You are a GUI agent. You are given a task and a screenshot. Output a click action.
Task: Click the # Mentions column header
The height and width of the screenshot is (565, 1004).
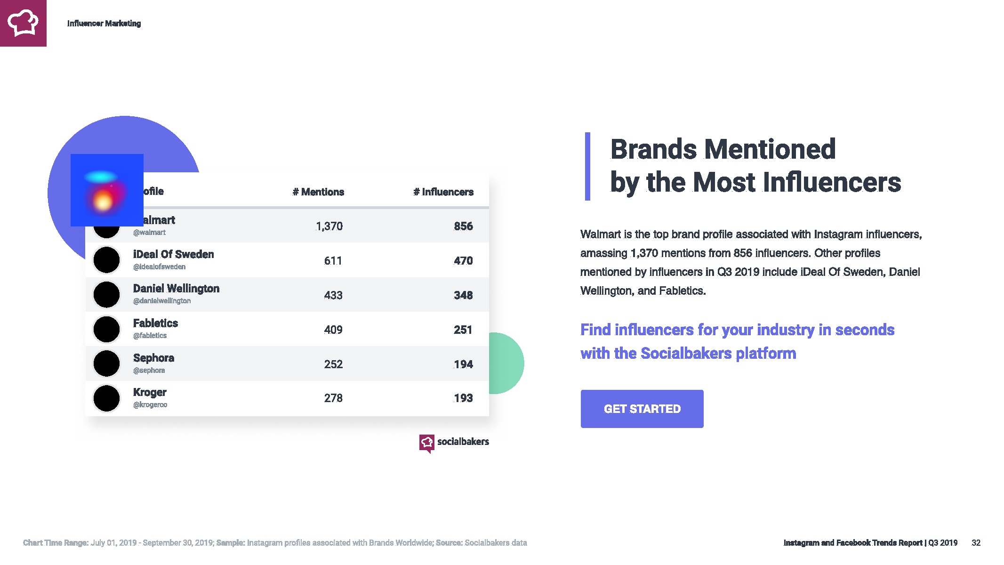(x=318, y=192)
